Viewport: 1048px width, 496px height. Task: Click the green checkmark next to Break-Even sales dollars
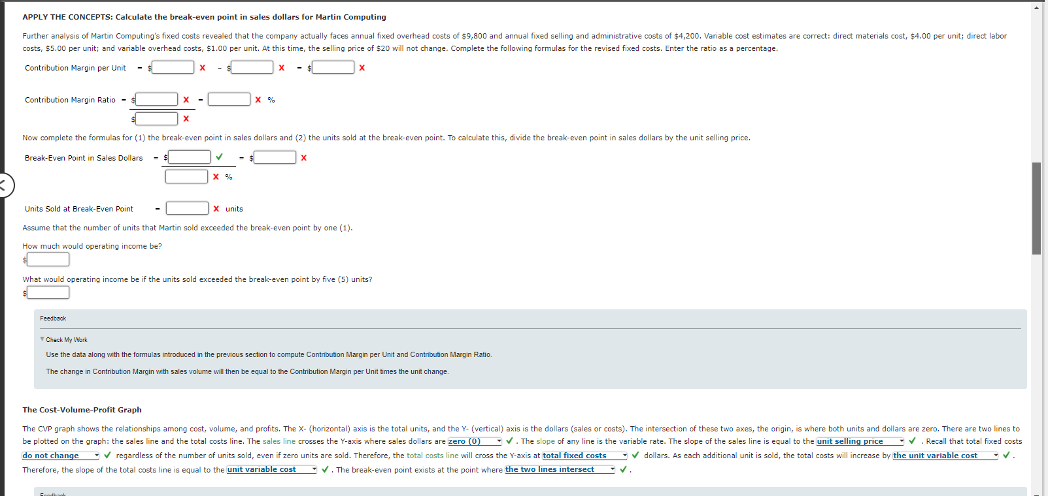(x=220, y=157)
